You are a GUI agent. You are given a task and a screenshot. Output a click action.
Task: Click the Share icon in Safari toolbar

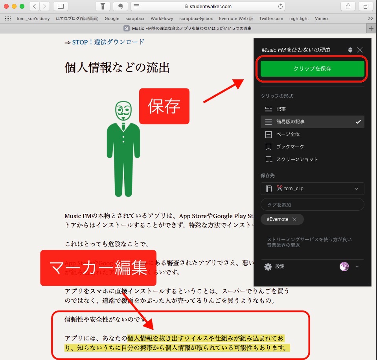pos(348,6)
